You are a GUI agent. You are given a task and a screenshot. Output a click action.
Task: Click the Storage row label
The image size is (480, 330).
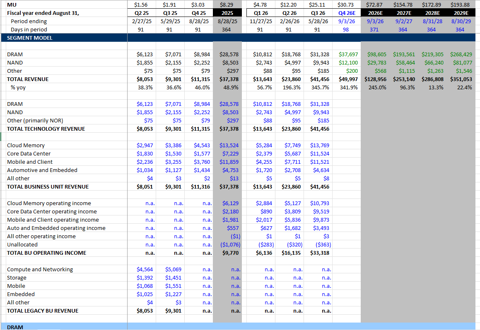click(17, 278)
